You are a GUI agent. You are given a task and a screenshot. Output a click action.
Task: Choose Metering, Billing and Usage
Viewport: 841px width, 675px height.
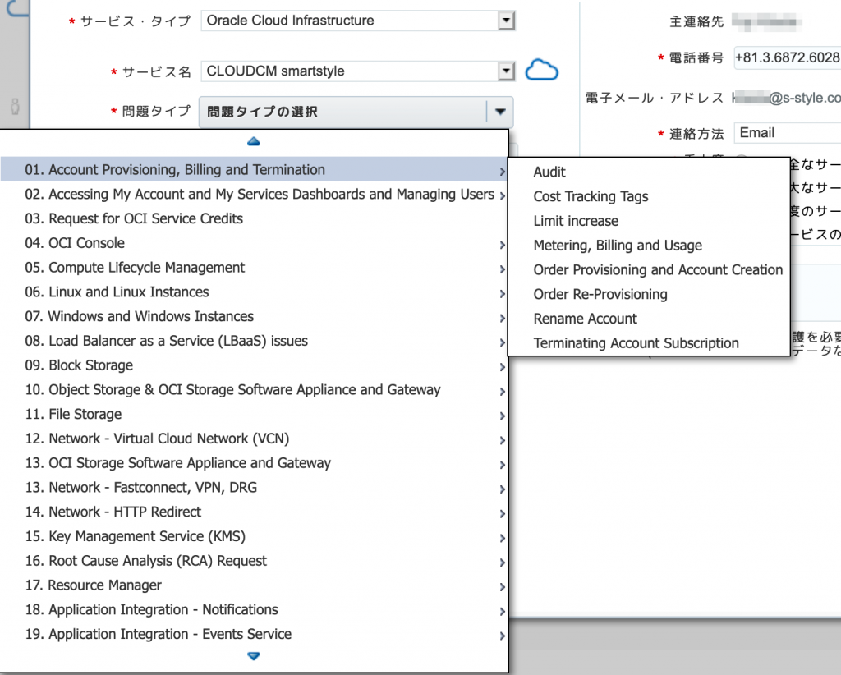[649, 246]
